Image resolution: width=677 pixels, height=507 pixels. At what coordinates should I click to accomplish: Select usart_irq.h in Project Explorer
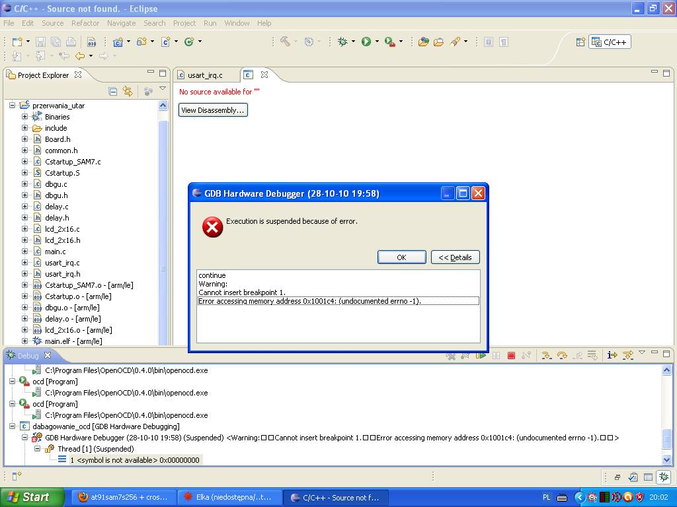click(x=63, y=274)
